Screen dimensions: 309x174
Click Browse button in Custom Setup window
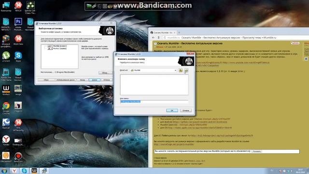click(105, 73)
